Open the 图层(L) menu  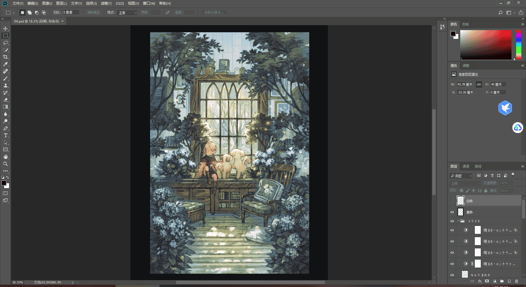[61, 3]
